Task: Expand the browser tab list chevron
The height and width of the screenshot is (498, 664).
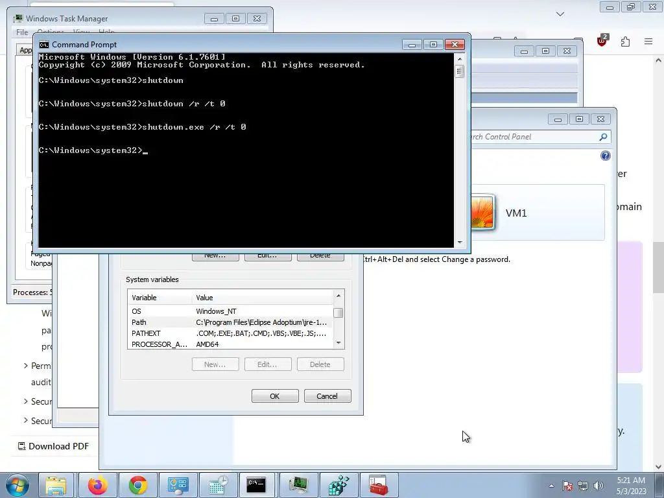Action: (560, 14)
